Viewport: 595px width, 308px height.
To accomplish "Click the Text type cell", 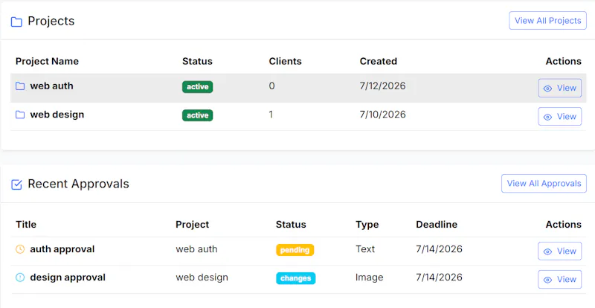I will click(x=365, y=249).
